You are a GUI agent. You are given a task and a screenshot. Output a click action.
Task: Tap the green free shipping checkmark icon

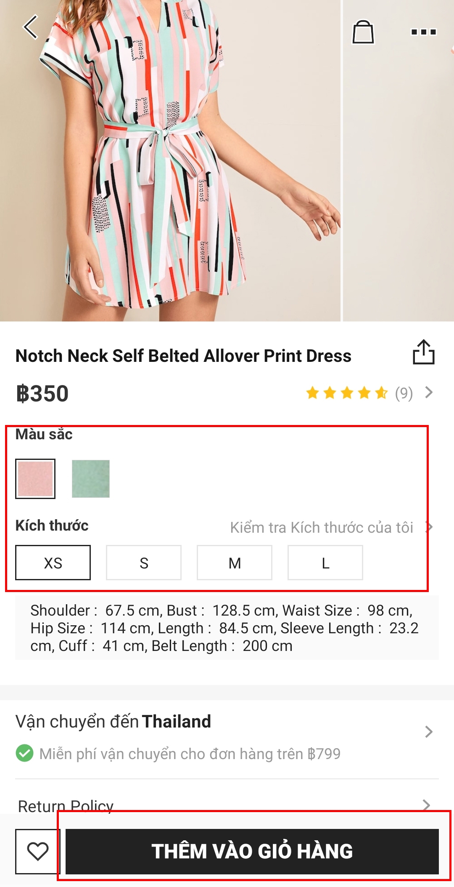click(x=24, y=753)
